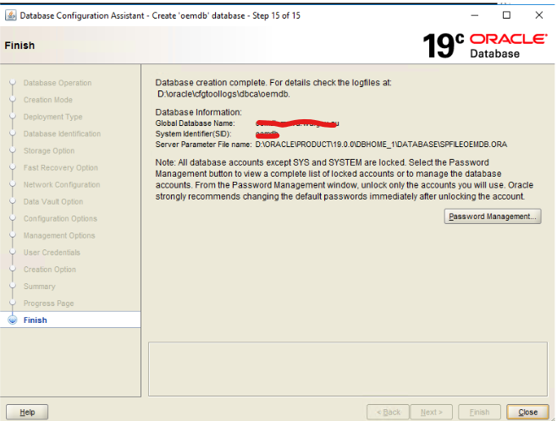Select Fast Recovery Option step
This screenshot has height=421, width=557.
pos(60,167)
